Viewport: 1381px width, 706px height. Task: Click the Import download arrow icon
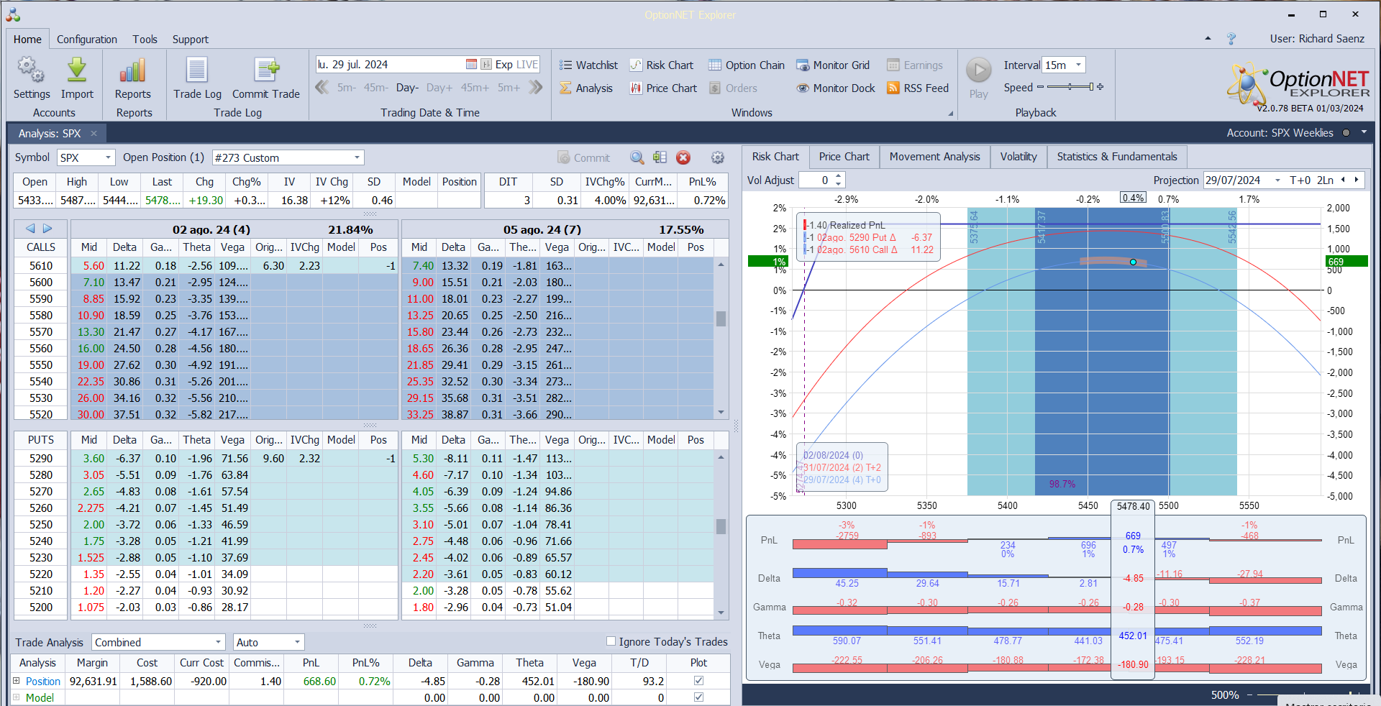tap(77, 78)
